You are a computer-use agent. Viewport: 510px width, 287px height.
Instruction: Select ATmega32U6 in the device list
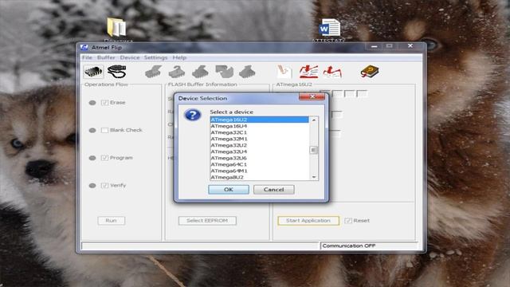coord(259,158)
